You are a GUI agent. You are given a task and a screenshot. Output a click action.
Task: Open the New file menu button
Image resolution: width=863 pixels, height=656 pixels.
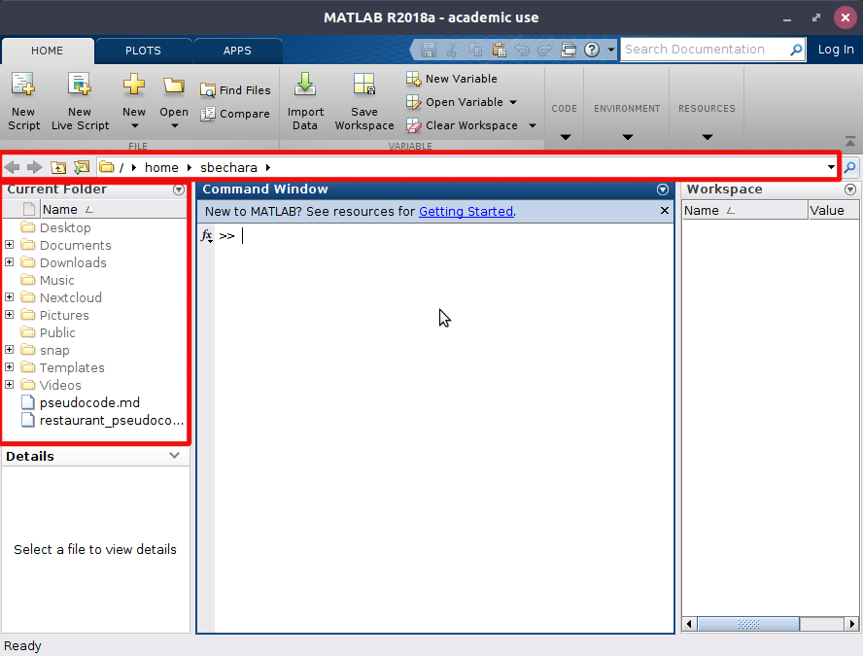click(134, 101)
